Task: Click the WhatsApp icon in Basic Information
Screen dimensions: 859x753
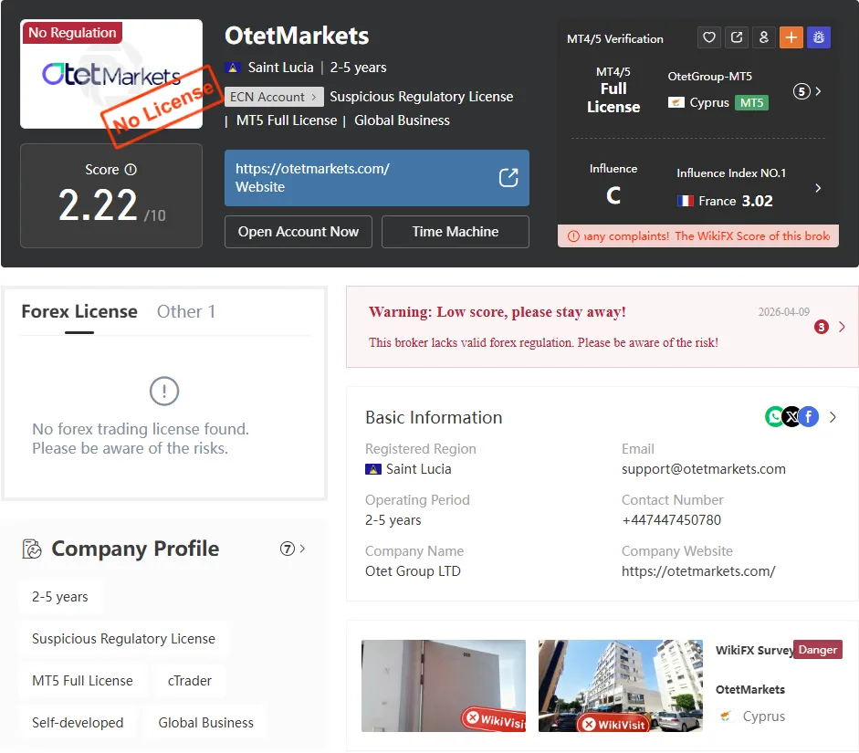Action: coord(775,417)
